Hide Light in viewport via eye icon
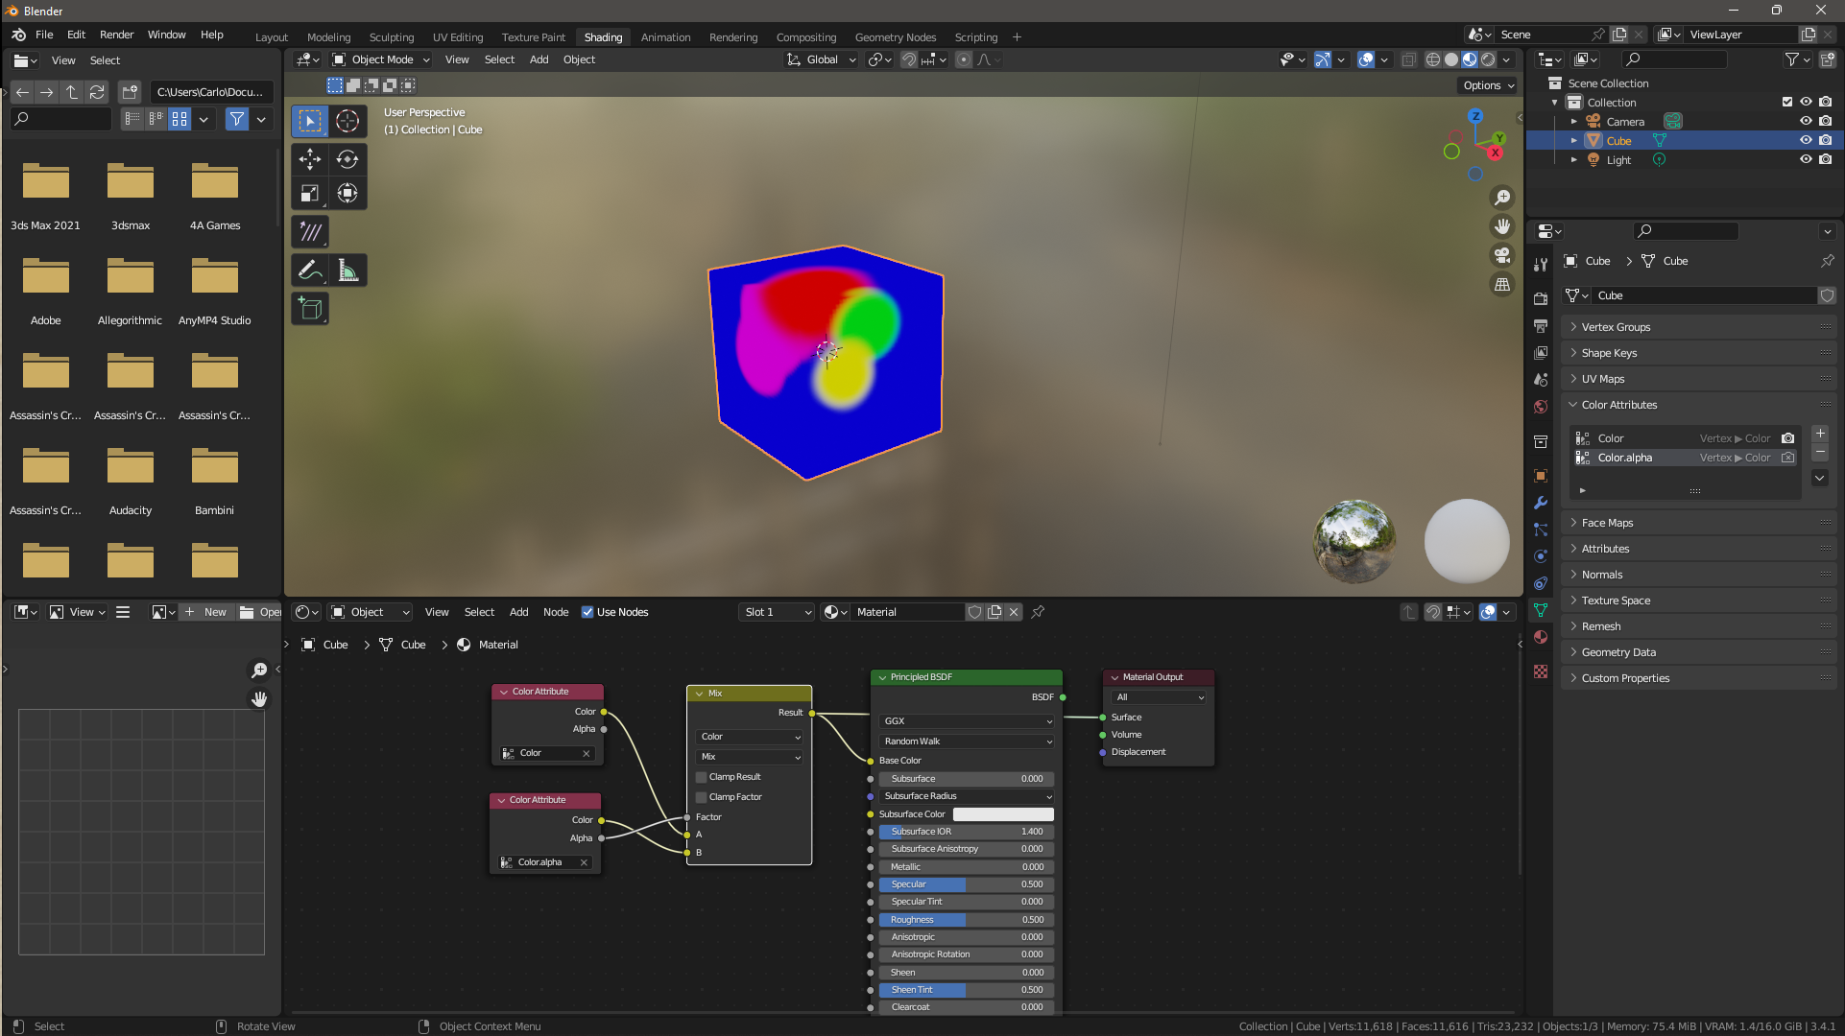1845x1036 pixels. 1806,159
